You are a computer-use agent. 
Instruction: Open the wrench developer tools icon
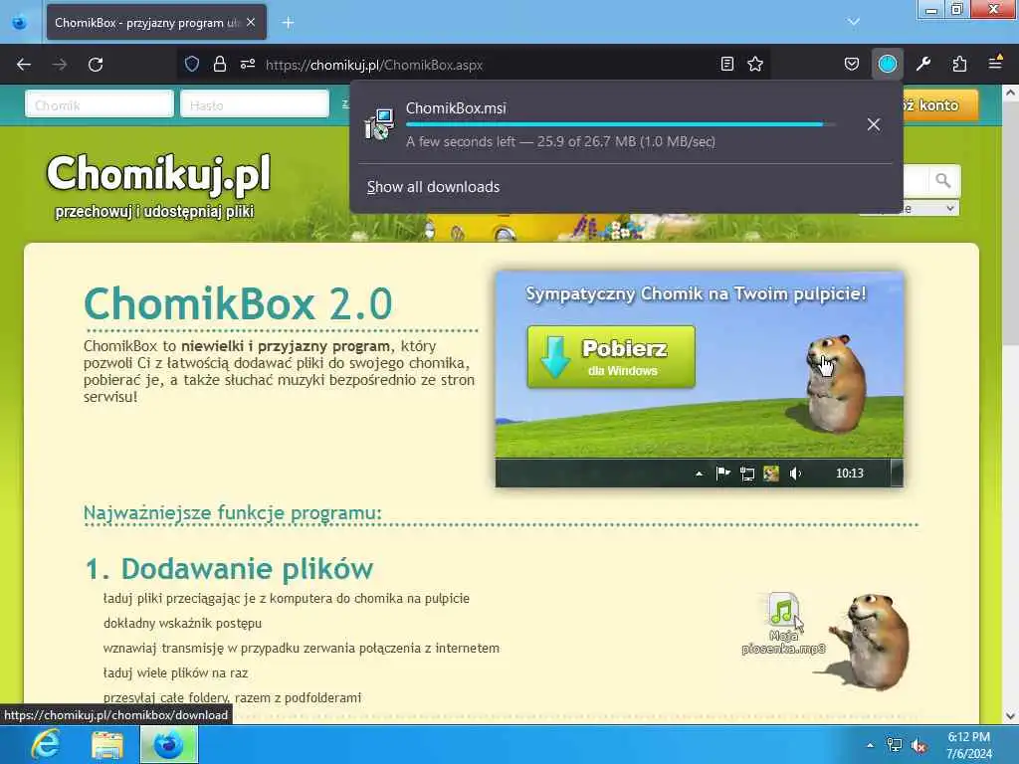(x=923, y=64)
